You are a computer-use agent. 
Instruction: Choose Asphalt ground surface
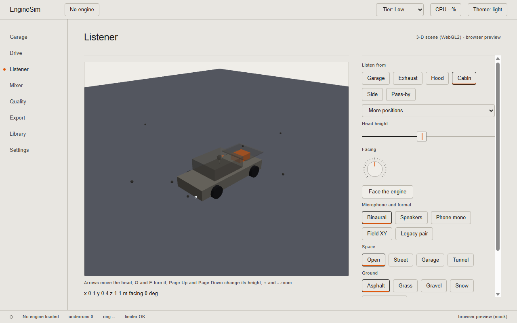click(376, 286)
